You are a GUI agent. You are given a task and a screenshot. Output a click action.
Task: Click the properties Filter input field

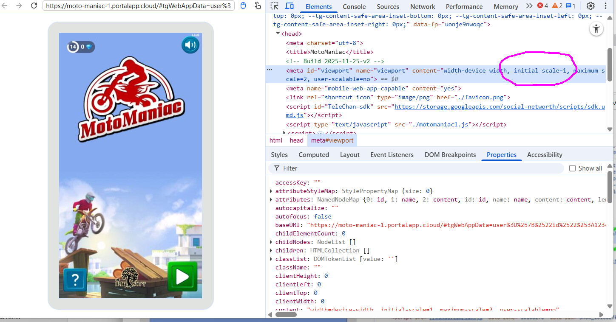pyautogui.click(x=417, y=168)
